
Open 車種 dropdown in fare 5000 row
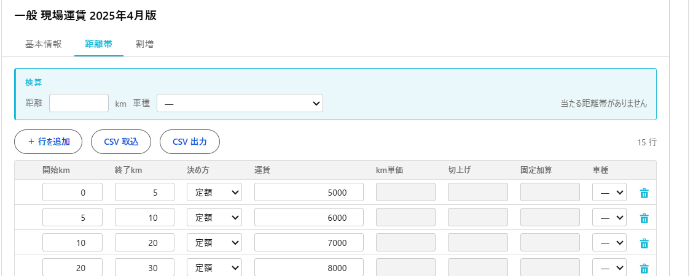609,192
